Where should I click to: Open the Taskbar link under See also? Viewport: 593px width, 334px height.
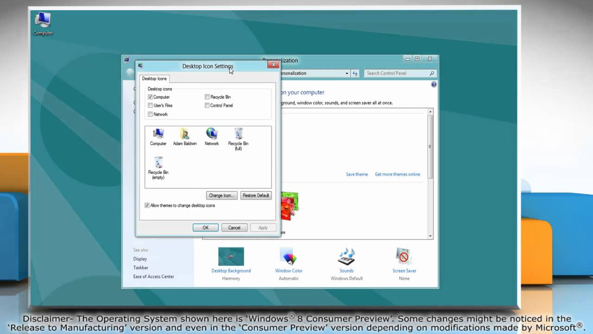coord(141,268)
